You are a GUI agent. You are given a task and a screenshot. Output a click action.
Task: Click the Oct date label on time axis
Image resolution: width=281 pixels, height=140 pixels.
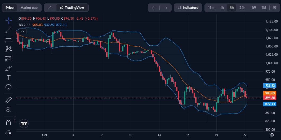tap(44, 135)
